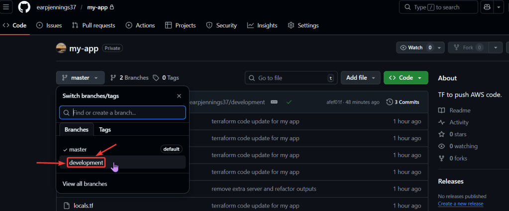This screenshot has height=211, width=509.
Task: Open the hamburger navigation menu
Action: pyautogui.click(x=6, y=7)
